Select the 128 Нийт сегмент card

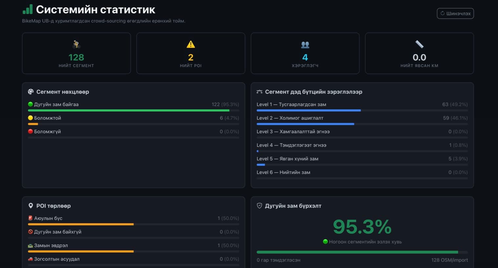[76, 53]
